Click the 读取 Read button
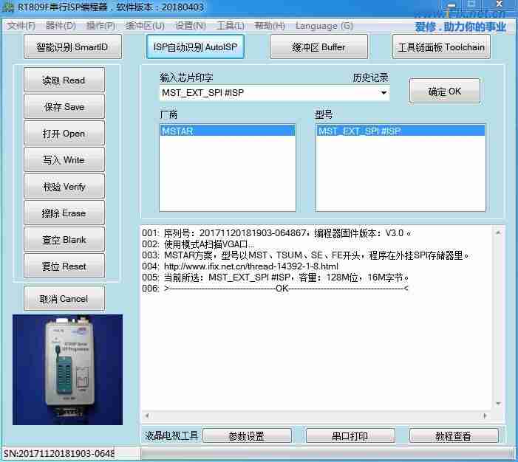 click(x=64, y=80)
